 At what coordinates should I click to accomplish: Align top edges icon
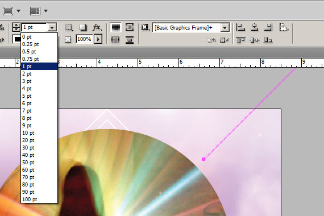tap(241, 40)
